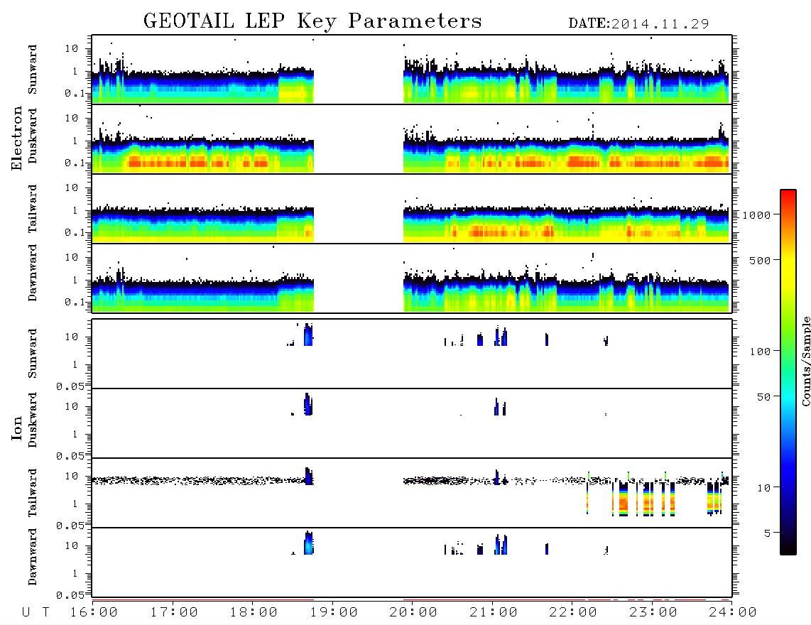Click the "50" colorbar tick label
The height and width of the screenshot is (625, 811).
tap(763, 397)
